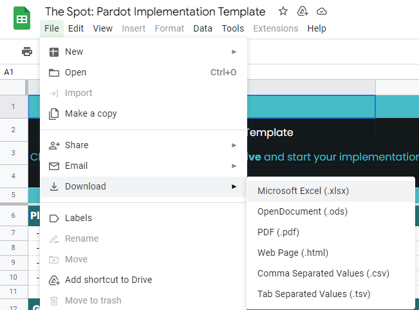Star this spreadsheet document
The height and width of the screenshot is (310, 419).
pyautogui.click(x=283, y=12)
